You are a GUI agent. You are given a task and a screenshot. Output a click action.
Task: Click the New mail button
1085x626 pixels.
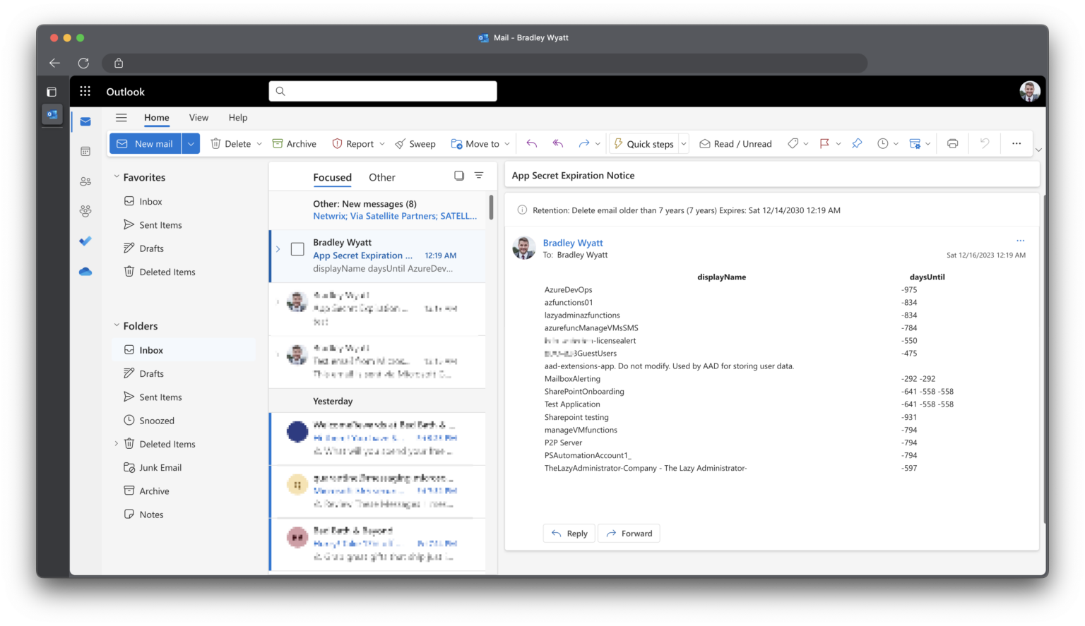146,143
